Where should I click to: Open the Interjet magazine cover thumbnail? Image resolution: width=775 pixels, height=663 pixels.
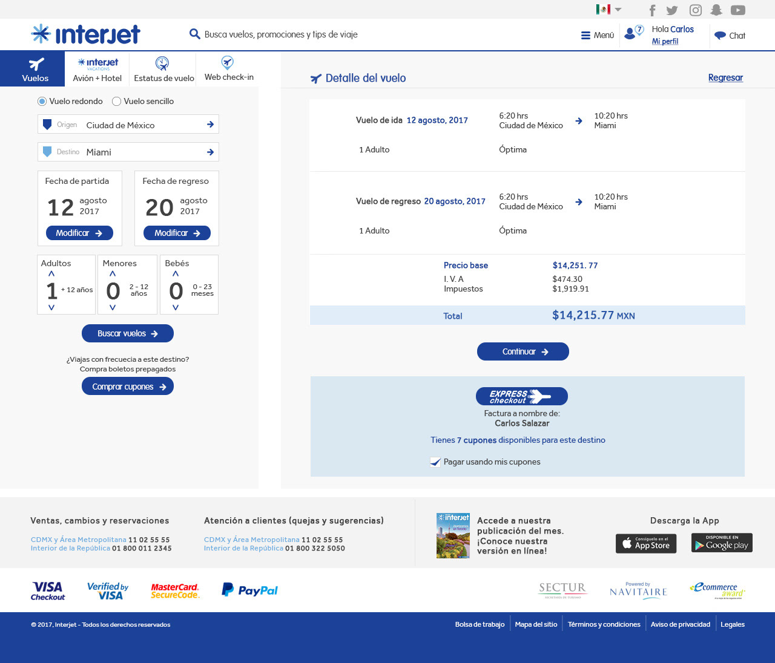click(453, 535)
